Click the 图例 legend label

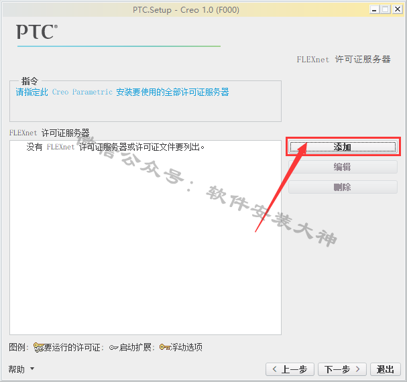[18, 347]
